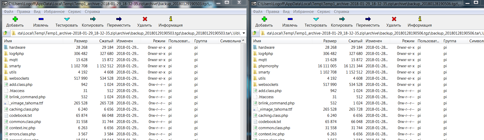This screenshot has width=484, height=140.
Task: Click Информация icon in right window
Action: point(420,19)
